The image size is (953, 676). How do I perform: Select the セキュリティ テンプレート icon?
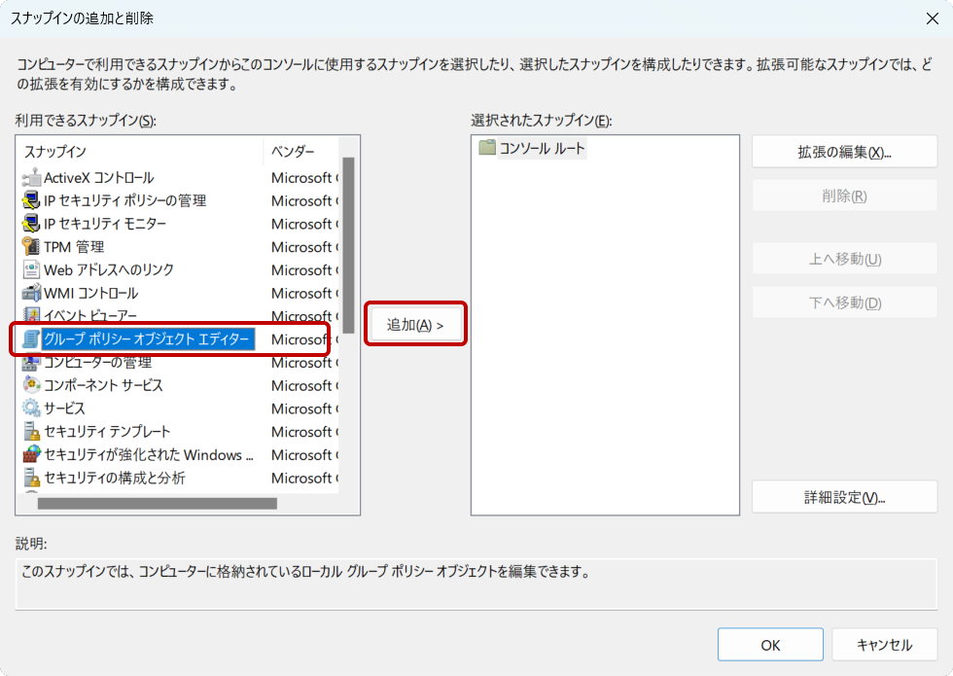click(x=31, y=432)
